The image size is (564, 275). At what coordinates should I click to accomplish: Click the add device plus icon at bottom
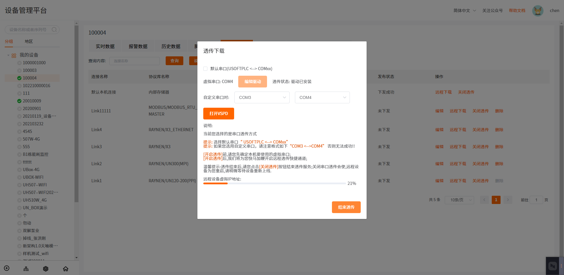(7, 268)
